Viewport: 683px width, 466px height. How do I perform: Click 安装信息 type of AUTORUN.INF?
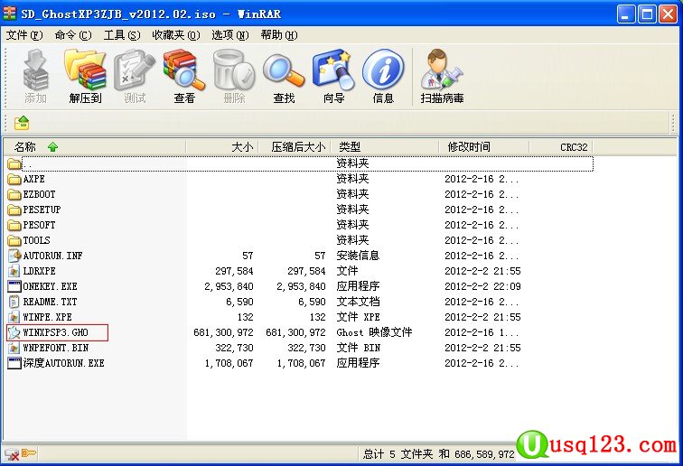pyautogui.click(x=358, y=256)
